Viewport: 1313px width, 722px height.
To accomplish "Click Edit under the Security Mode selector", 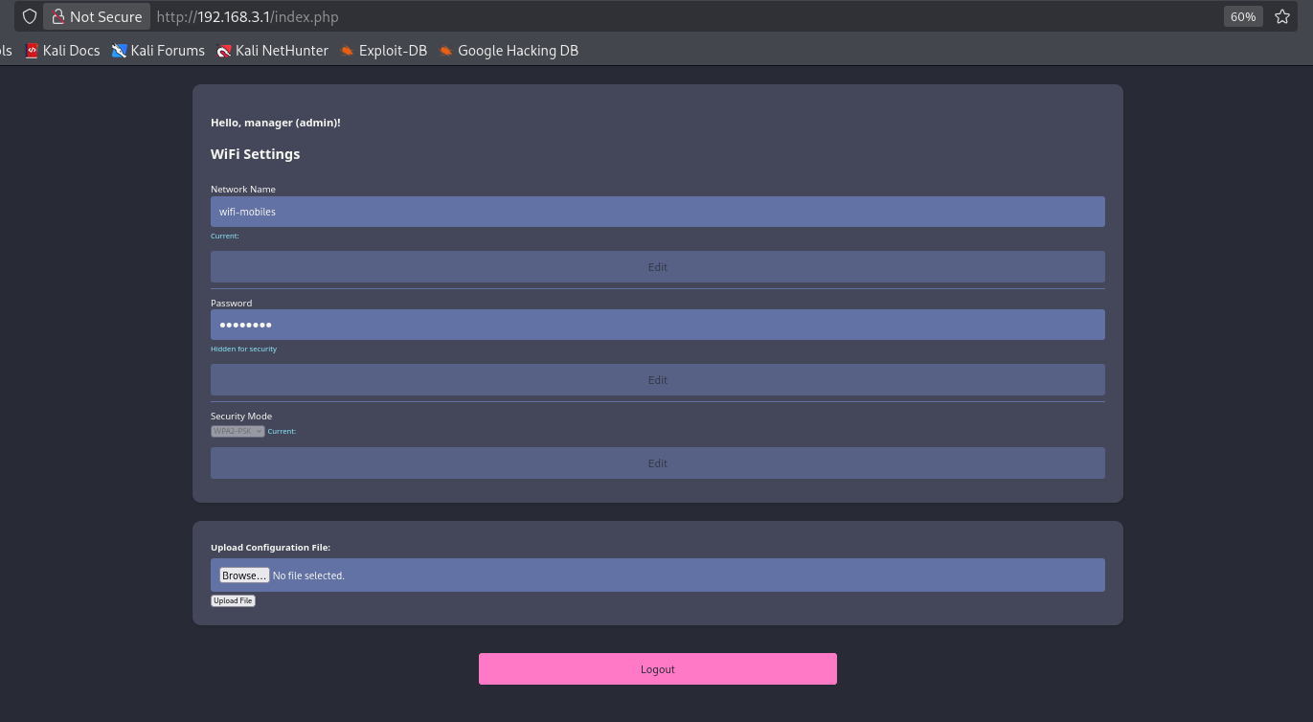I will [657, 463].
